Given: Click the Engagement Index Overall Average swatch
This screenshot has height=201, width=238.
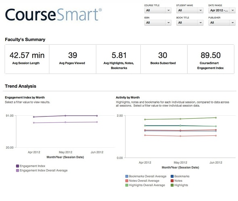Looking at the screenshot, I should (17, 170).
